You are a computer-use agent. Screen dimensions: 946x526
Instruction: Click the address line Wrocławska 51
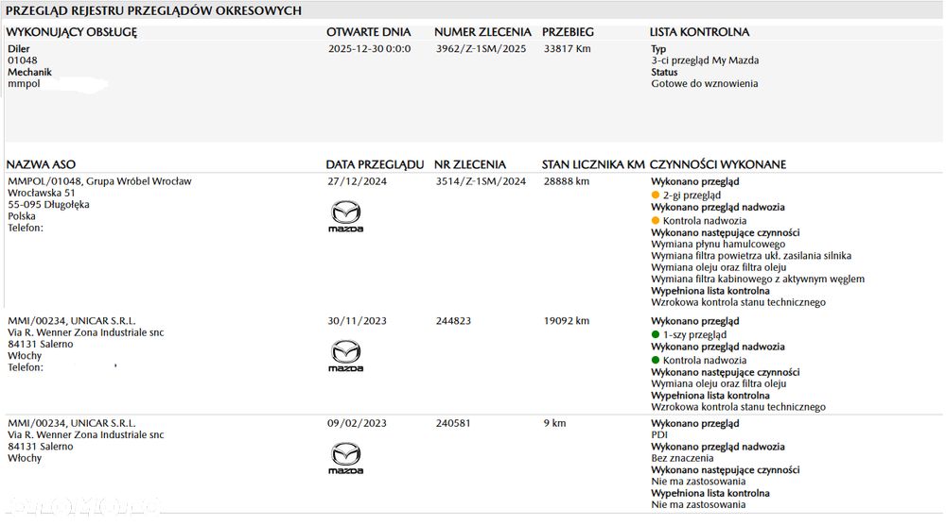[x=41, y=193]
